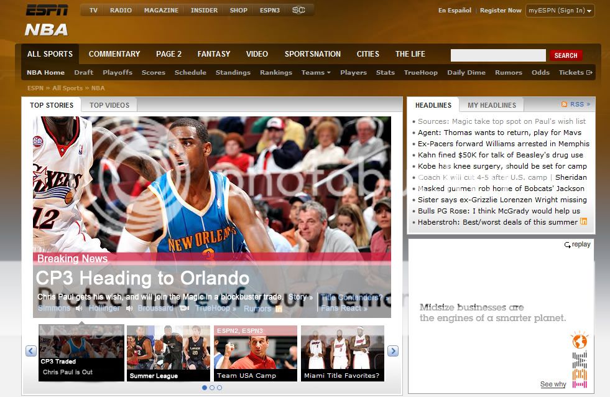The height and width of the screenshot is (397, 610).
Task: Expand the myESPN (Sign In) dropdown
Action: coord(560,11)
